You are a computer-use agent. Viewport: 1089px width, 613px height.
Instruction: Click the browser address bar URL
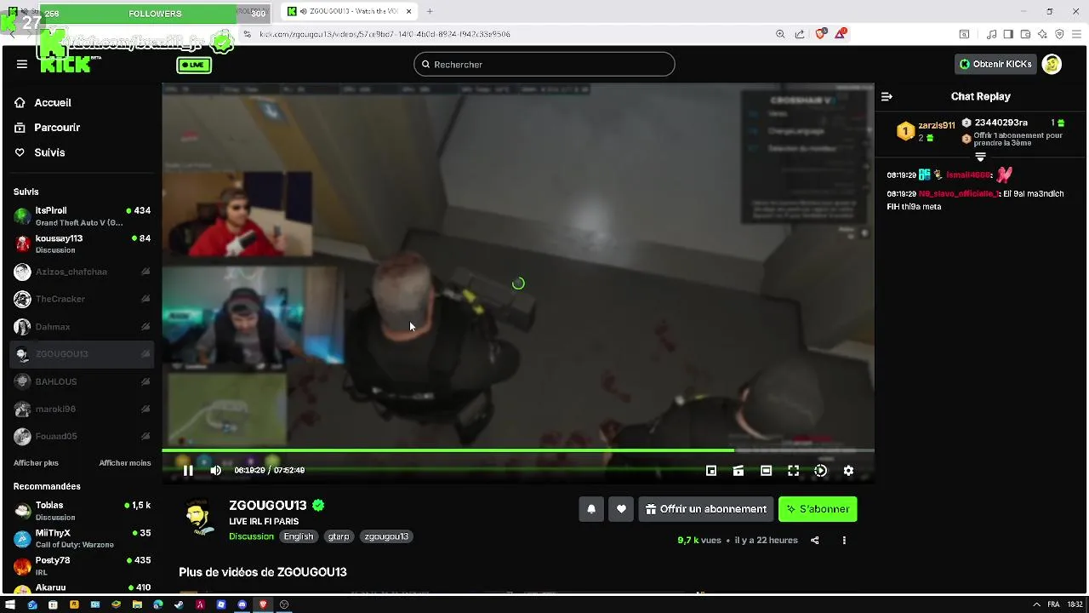pyautogui.click(x=385, y=34)
